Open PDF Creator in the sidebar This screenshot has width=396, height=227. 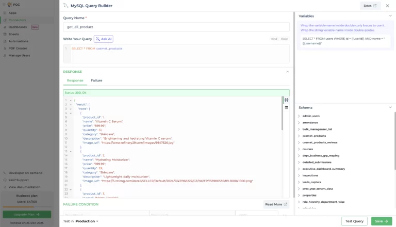[x=18, y=48]
